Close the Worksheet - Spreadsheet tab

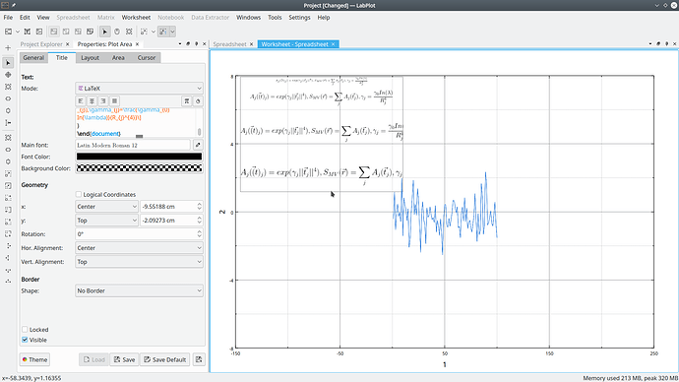(x=333, y=44)
